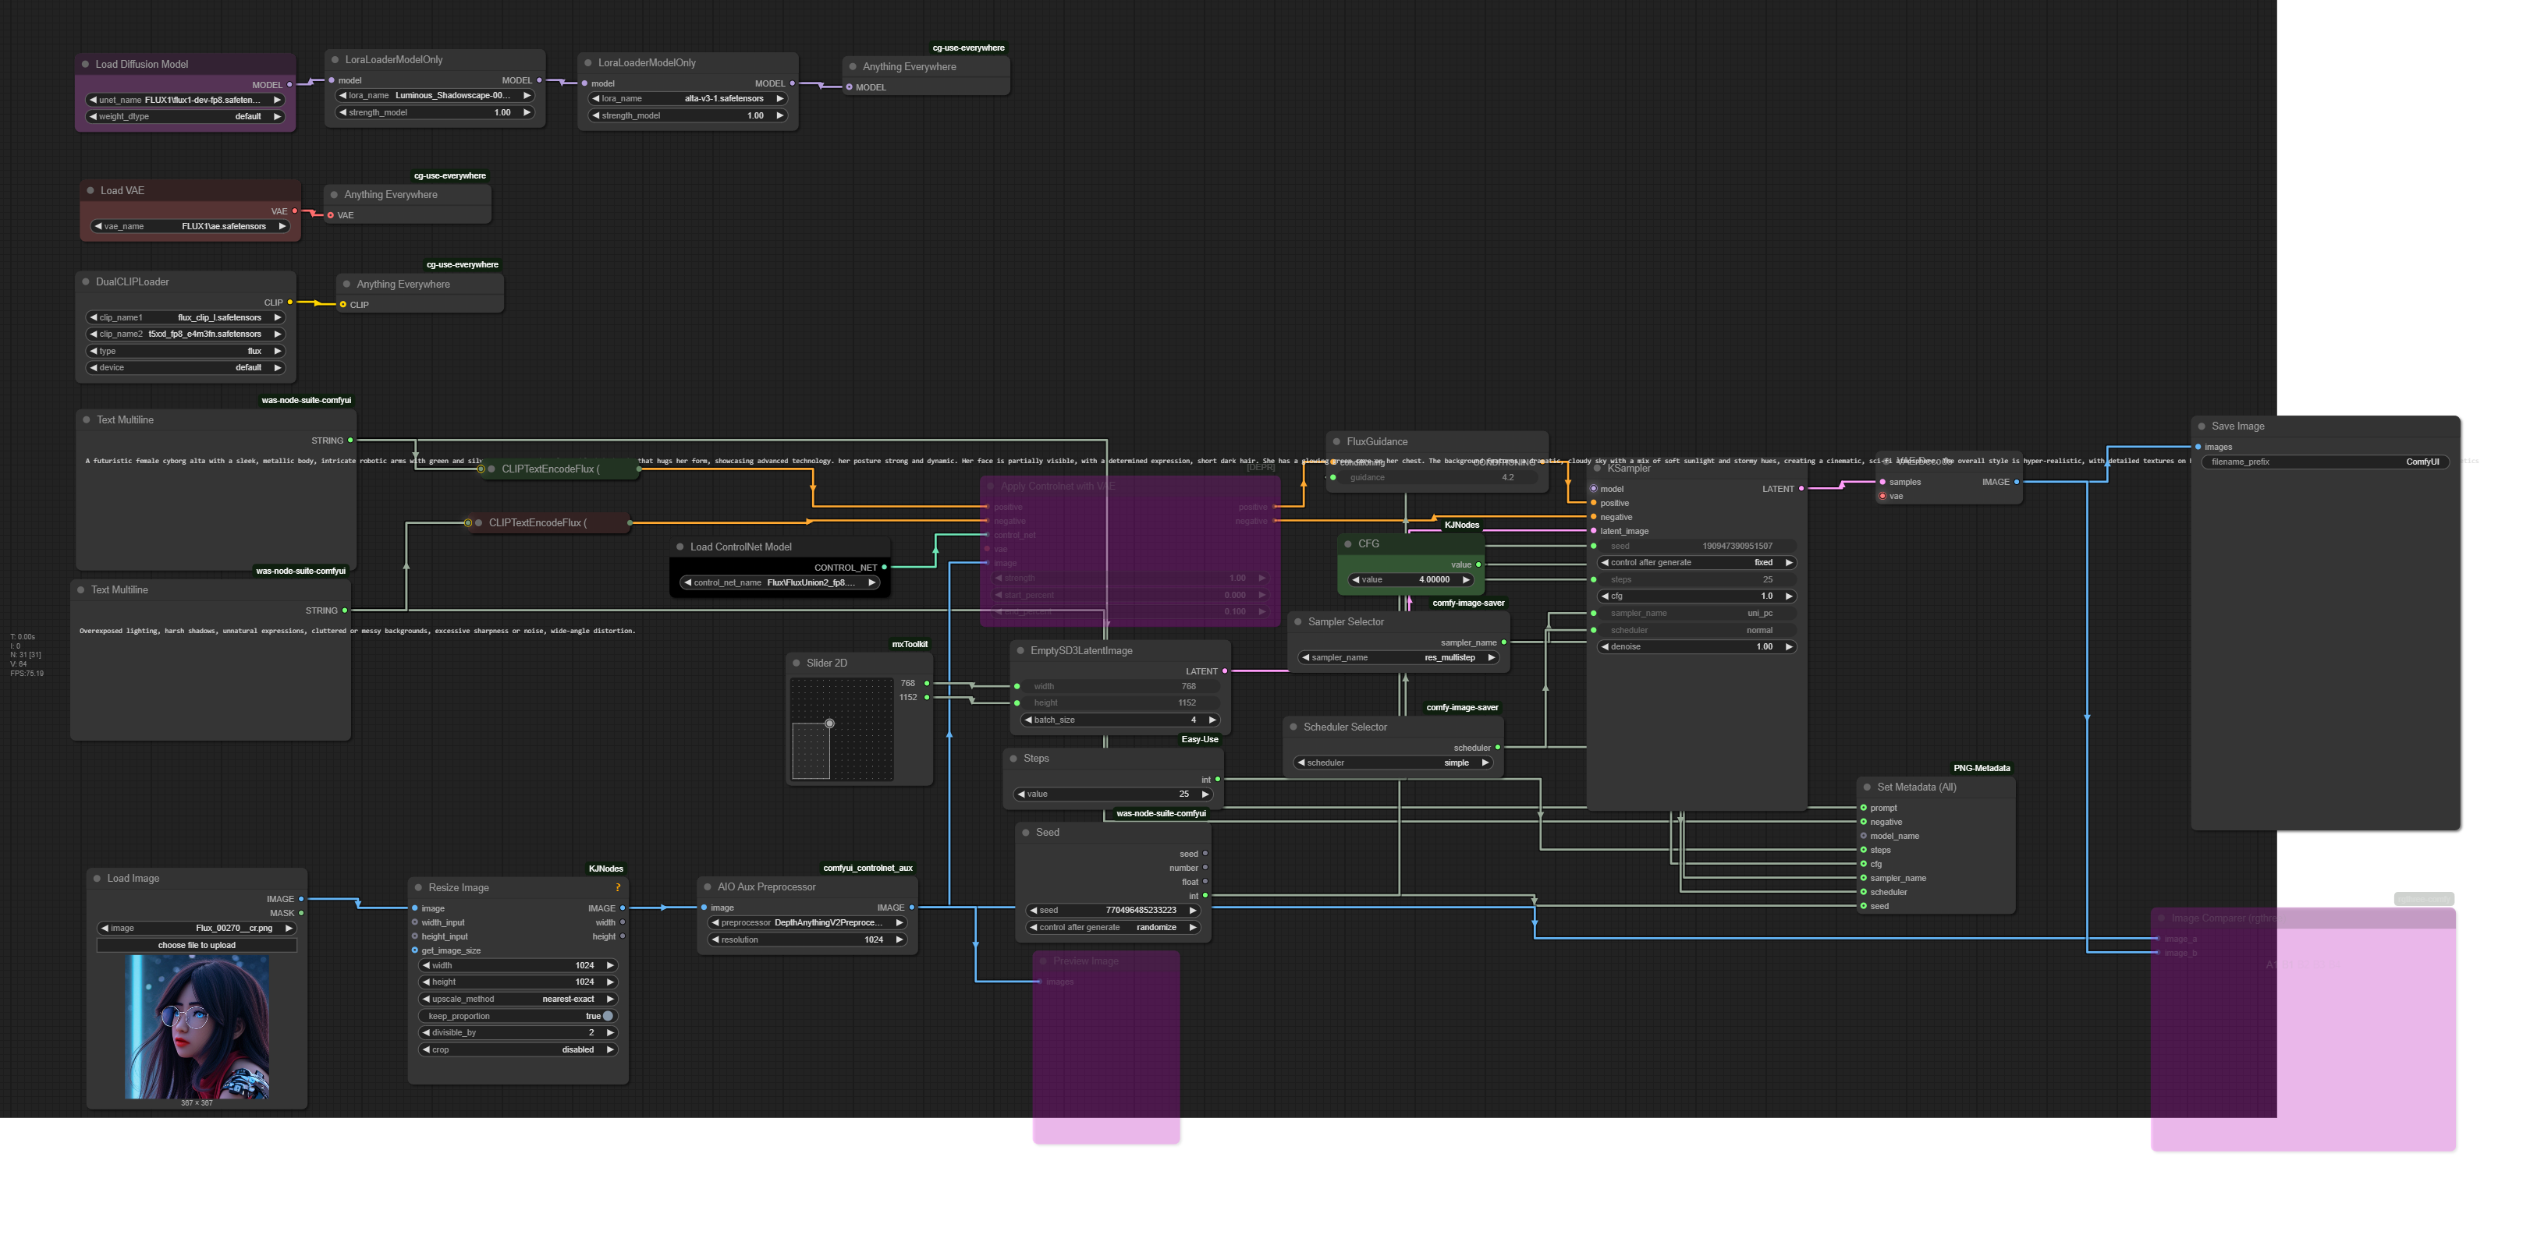Select the images input port of Save Image
Image resolution: width=2530 pixels, height=1242 pixels.
(2198, 447)
